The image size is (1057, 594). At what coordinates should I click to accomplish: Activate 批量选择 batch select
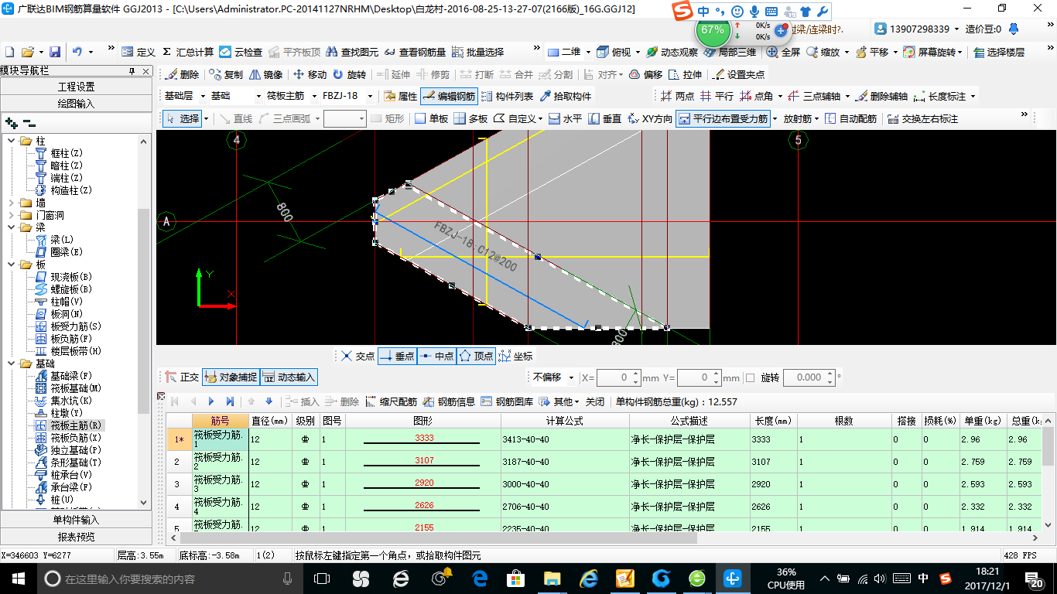478,52
